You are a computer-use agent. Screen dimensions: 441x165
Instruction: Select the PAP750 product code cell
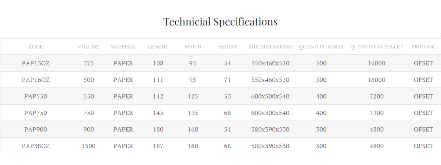36,113
